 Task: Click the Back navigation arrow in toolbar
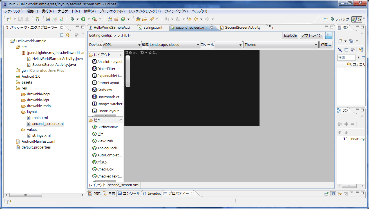196,19
